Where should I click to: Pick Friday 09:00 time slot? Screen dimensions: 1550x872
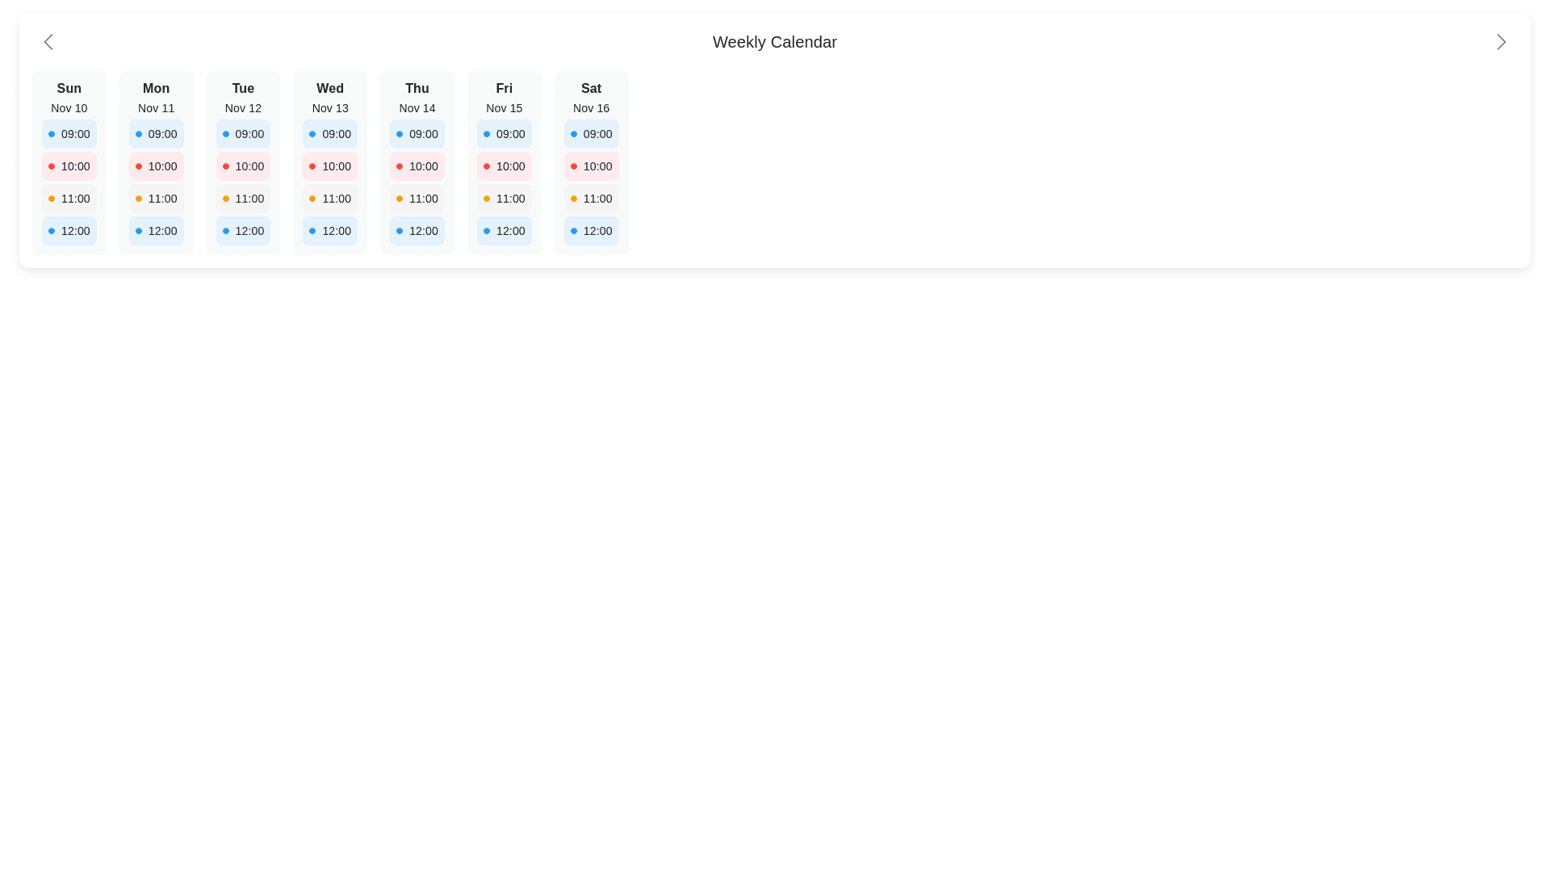click(x=504, y=134)
